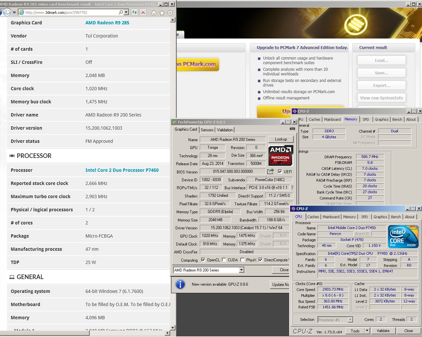Click the AMD Radeon Graphics logo in GPU-Z
Viewport: 422px width, 337px height.
(281, 155)
